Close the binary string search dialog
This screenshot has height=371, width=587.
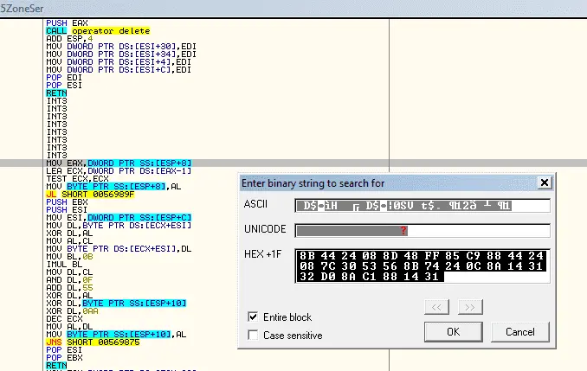[545, 182]
